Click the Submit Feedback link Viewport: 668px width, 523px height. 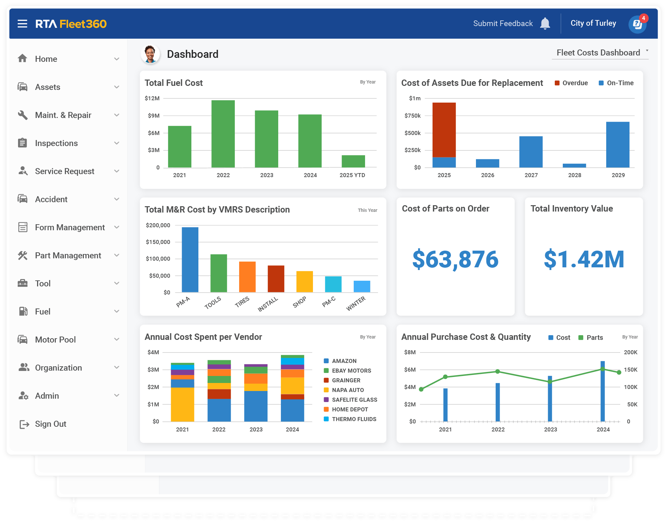(502, 23)
